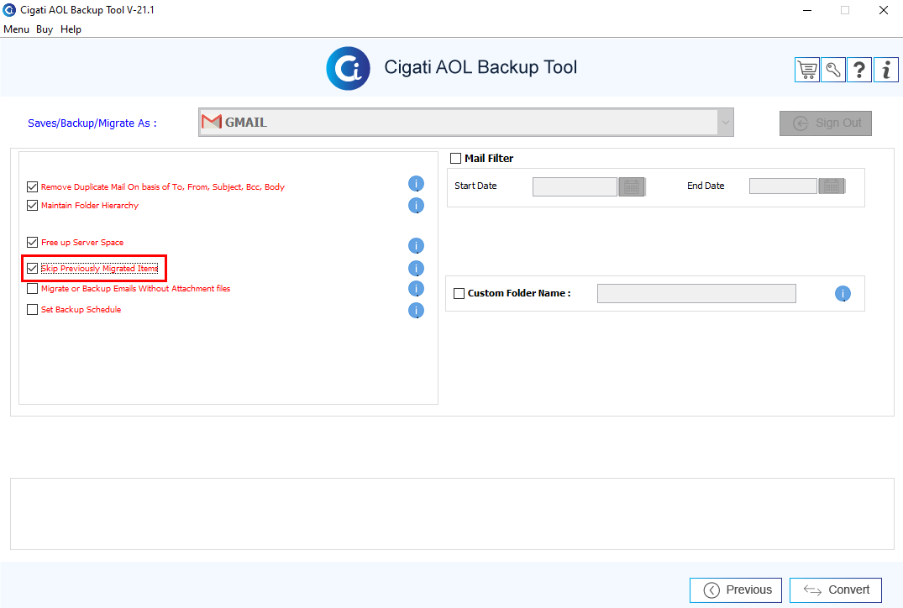Uncheck Remove Duplicate Mail checkbox

tap(32, 187)
